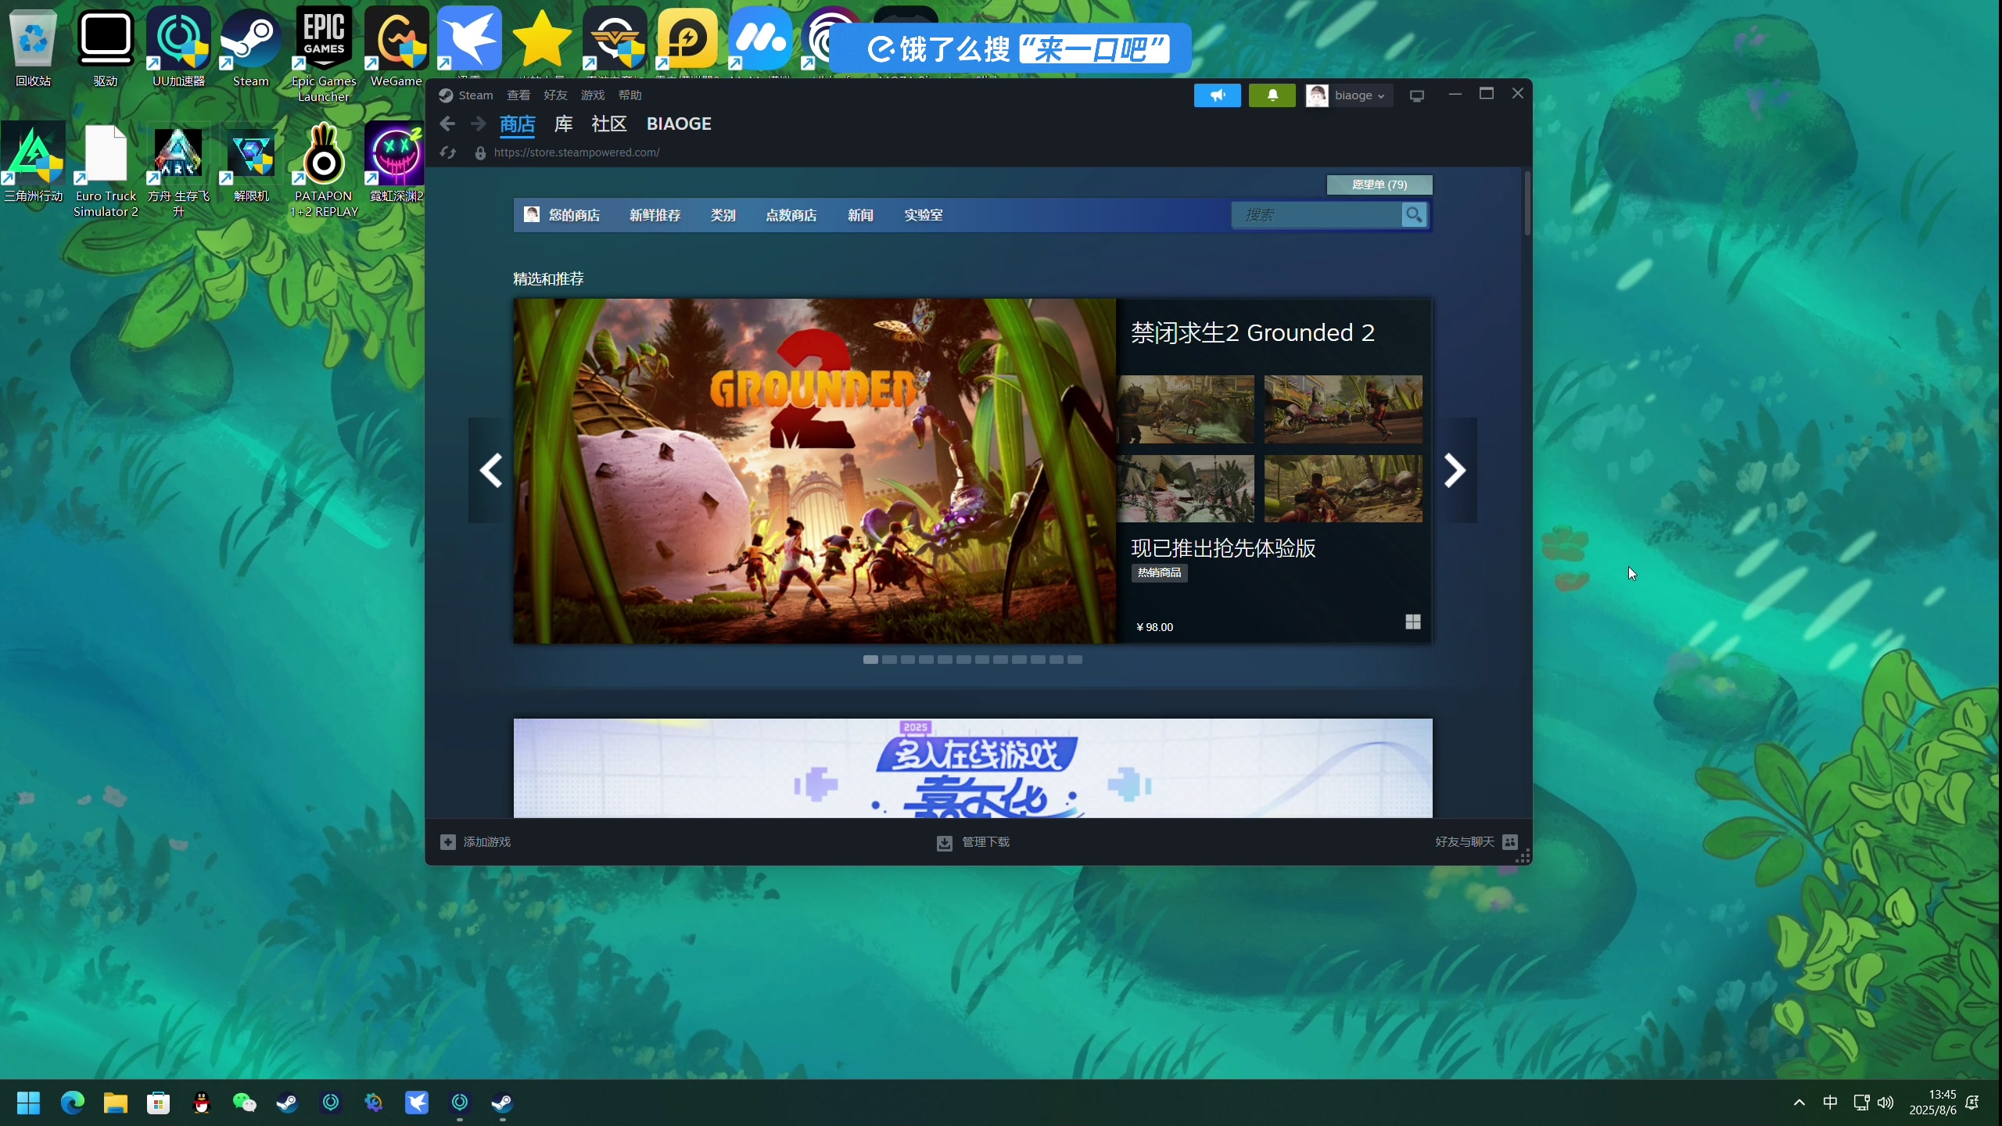
Task: Select the 解限机 desktop shortcut
Action: pyautogui.click(x=250, y=163)
